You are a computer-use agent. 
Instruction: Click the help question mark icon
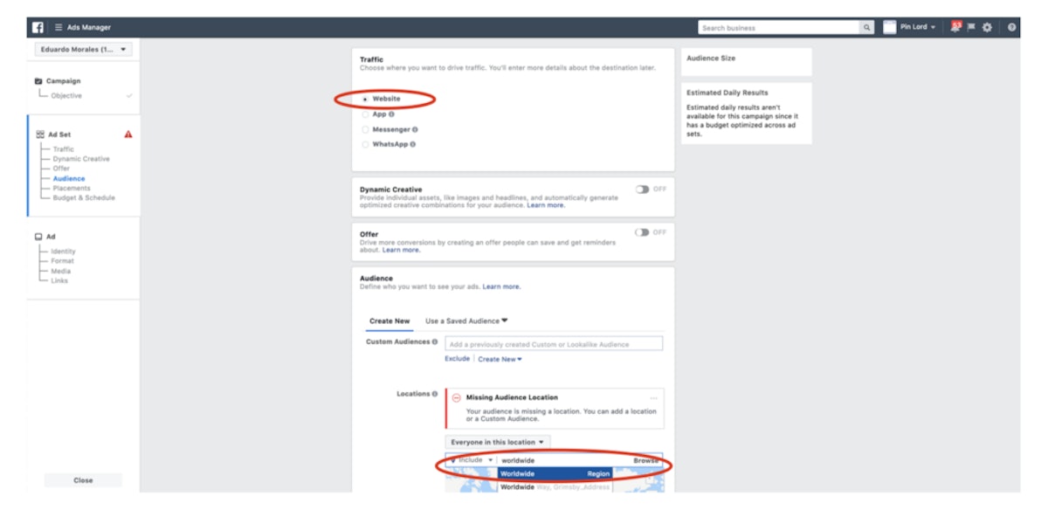pos(1011,27)
